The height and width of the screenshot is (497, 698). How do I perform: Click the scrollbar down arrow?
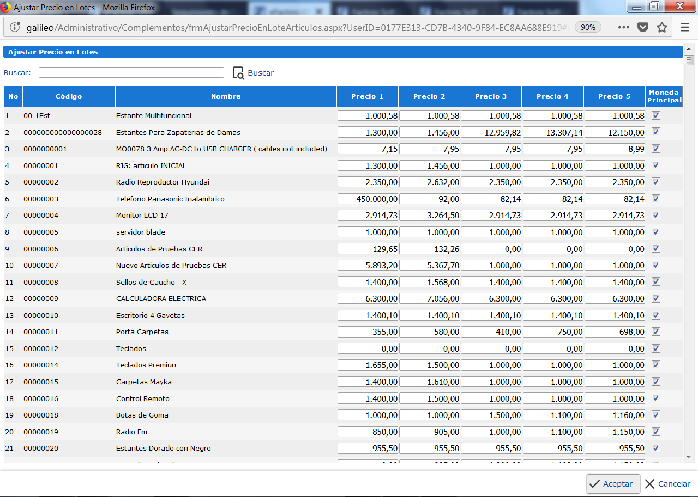pyautogui.click(x=689, y=456)
